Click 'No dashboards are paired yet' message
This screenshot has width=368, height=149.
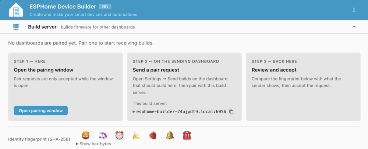[x=81, y=43]
